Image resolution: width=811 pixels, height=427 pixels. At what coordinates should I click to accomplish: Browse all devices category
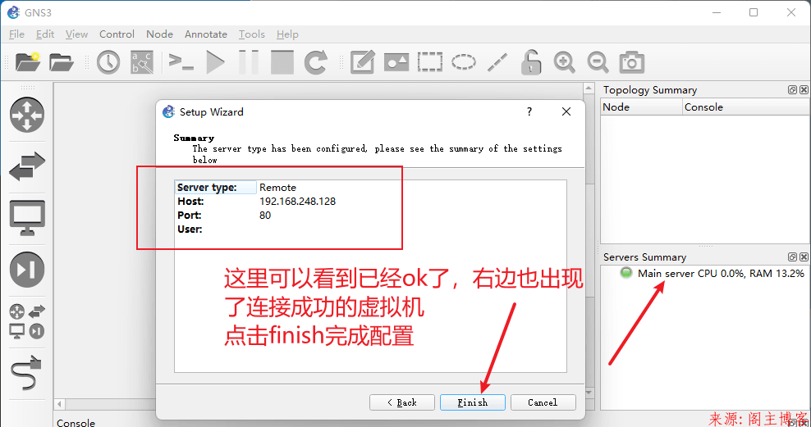tap(27, 321)
